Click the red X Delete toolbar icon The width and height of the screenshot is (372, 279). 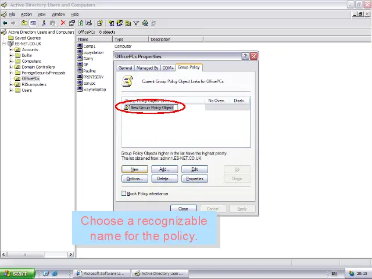(x=63, y=23)
